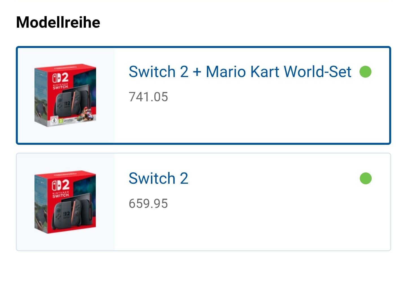
Task: Open the Mario Kart bundle box thumbnail
Action: pos(65,95)
